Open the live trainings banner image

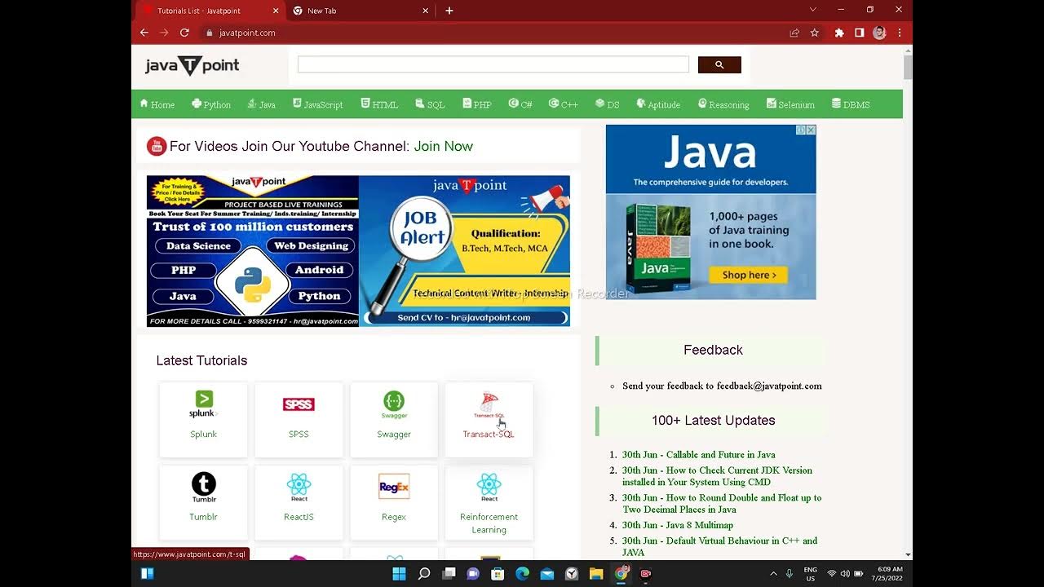pyautogui.click(x=253, y=251)
